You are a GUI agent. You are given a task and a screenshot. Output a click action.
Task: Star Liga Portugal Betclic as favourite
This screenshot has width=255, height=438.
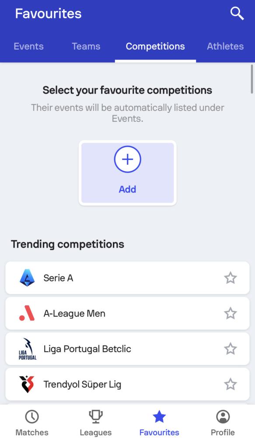pyautogui.click(x=231, y=349)
